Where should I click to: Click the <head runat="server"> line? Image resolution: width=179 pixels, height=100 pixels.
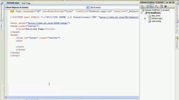(x=25, y=26)
